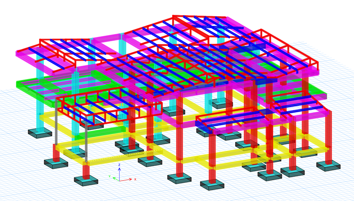Click the red X axis label

tap(135, 179)
